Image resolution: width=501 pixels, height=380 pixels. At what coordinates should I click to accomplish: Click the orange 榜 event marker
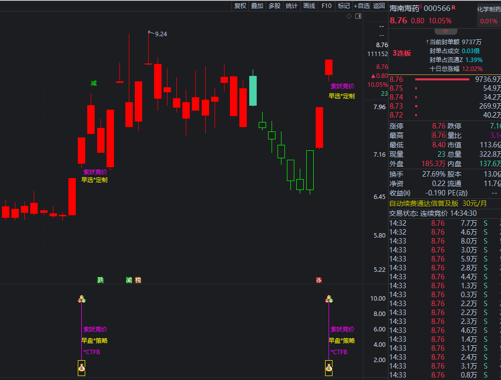[x=138, y=280]
